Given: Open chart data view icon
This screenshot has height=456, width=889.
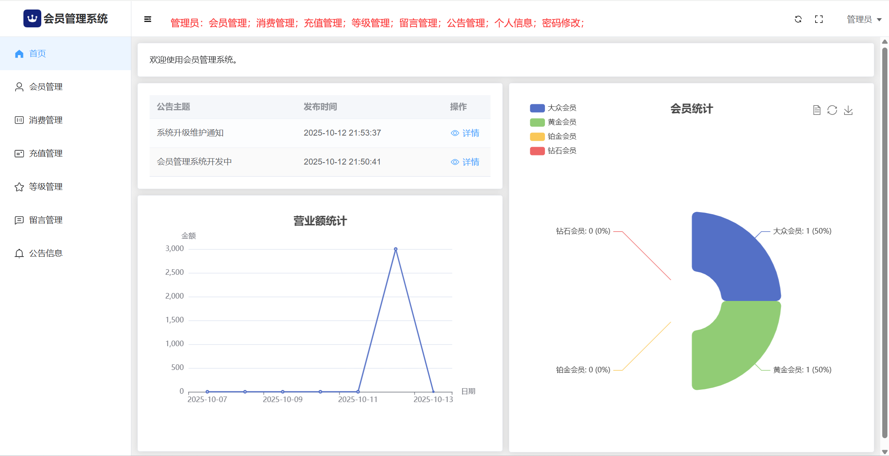Looking at the screenshot, I should pos(816,110).
